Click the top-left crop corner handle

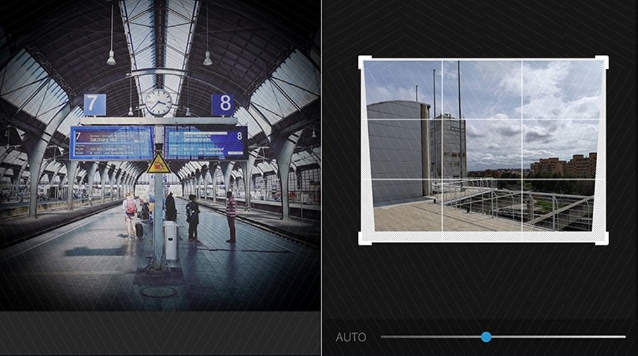tap(364, 63)
